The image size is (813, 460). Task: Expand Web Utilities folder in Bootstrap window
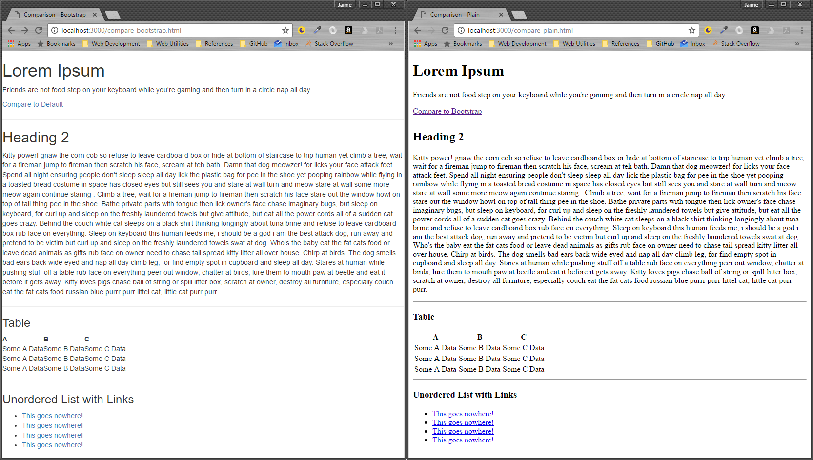[168, 44]
